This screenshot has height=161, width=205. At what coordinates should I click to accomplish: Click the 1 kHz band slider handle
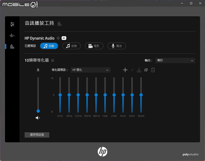[x=105, y=95]
